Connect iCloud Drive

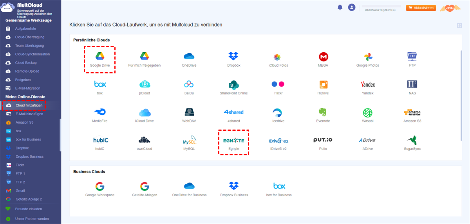click(145, 112)
